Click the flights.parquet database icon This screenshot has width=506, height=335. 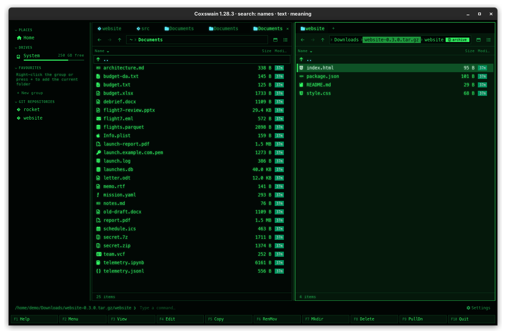(x=98, y=127)
